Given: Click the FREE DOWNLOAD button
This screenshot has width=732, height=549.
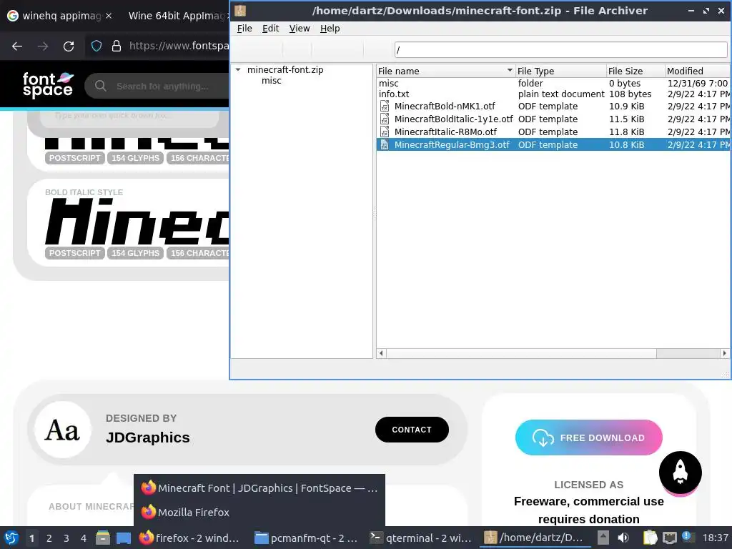Looking at the screenshot, I should point(589,437).
